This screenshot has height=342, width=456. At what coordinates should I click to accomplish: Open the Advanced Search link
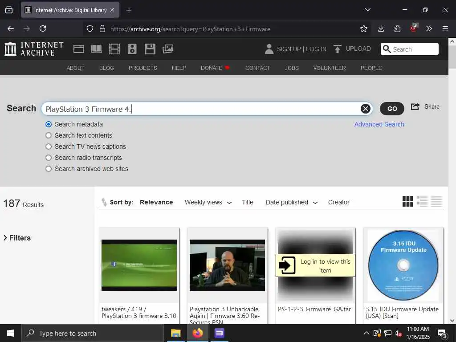pyautogui.click(x=379, y=124)
